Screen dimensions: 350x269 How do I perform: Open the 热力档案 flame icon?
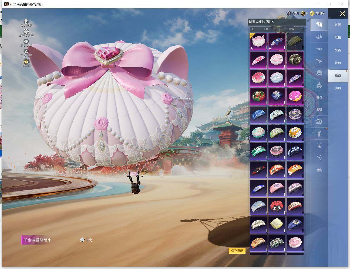(x=26, y=51)
